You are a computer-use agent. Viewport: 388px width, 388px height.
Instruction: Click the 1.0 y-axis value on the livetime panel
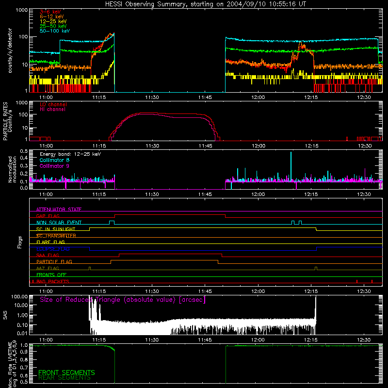24,345
